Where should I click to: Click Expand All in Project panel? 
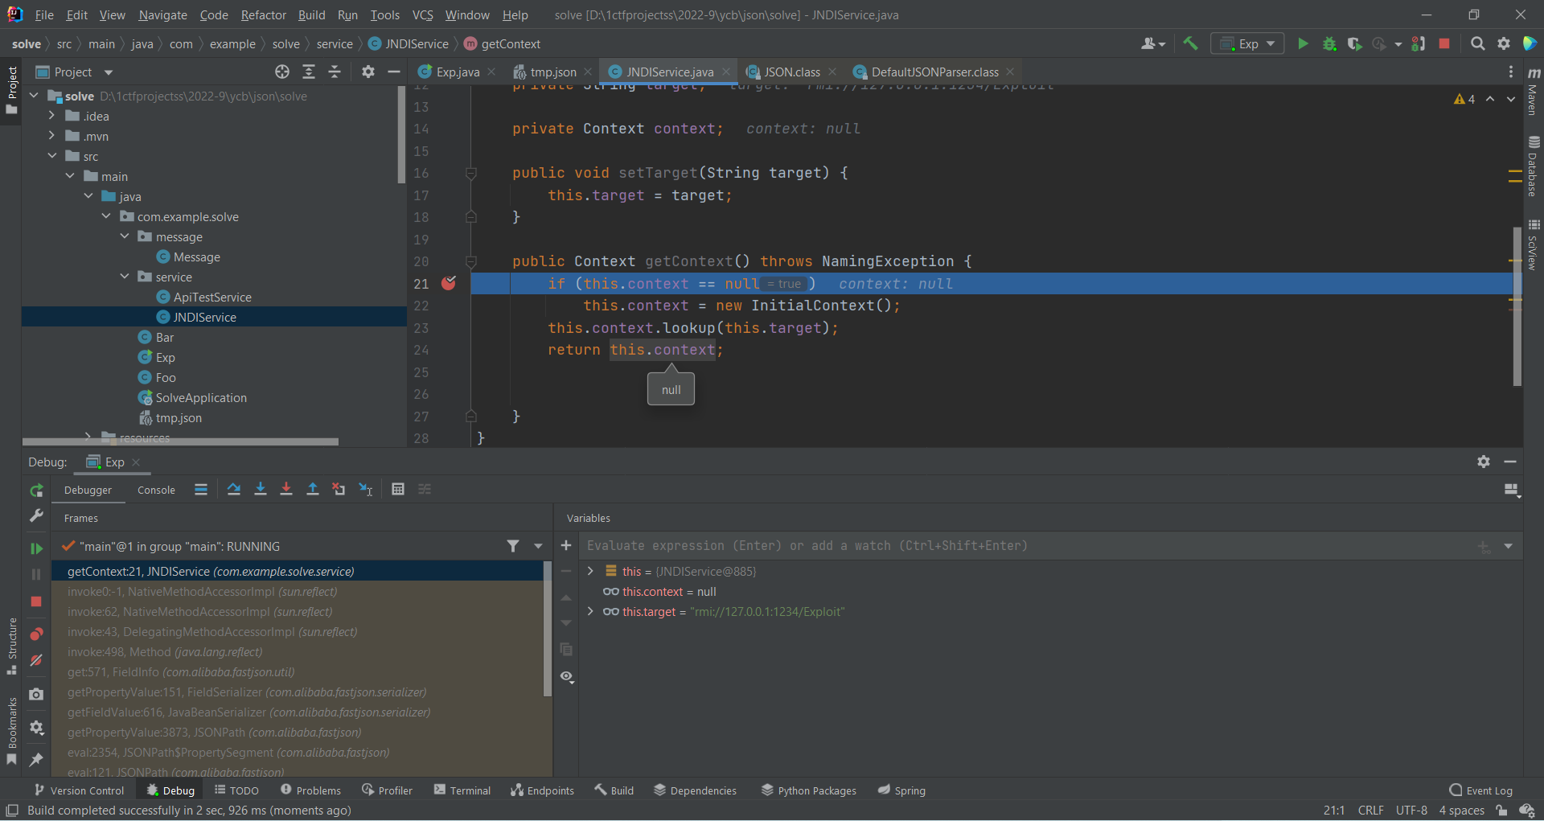pos(309,72)
